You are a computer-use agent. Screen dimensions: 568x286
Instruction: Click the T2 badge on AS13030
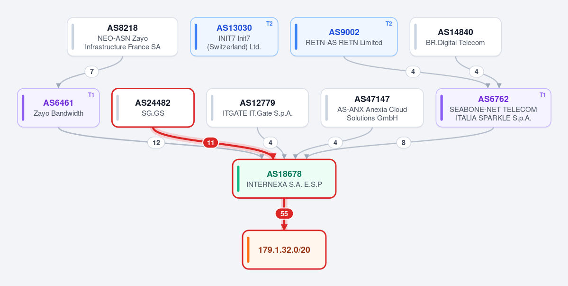coord(269,24)
